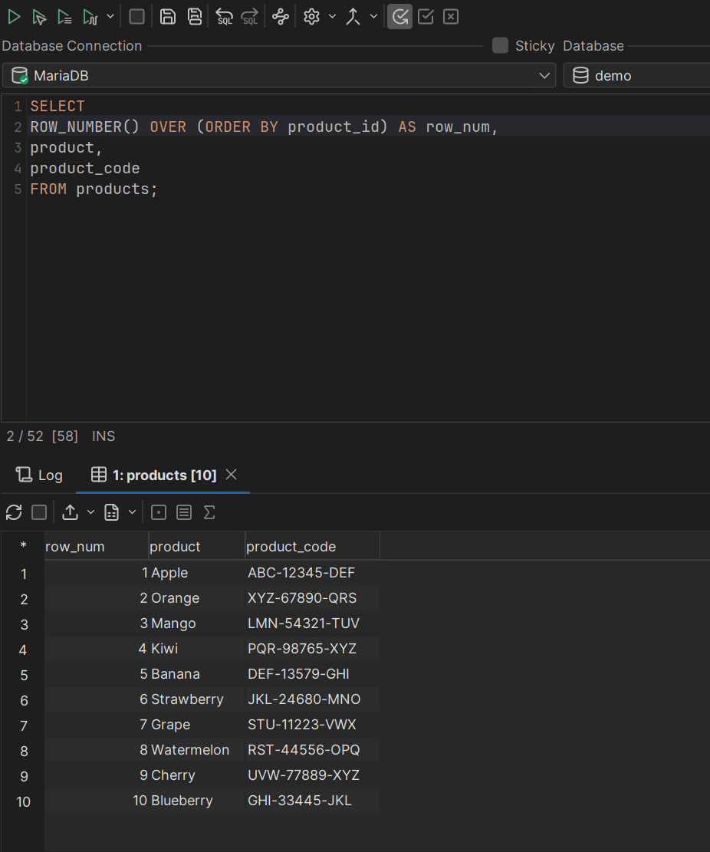The height and width of the screenshot is (852, 710).
Task: Open the demo database dropdown
Action: (636, 75)
